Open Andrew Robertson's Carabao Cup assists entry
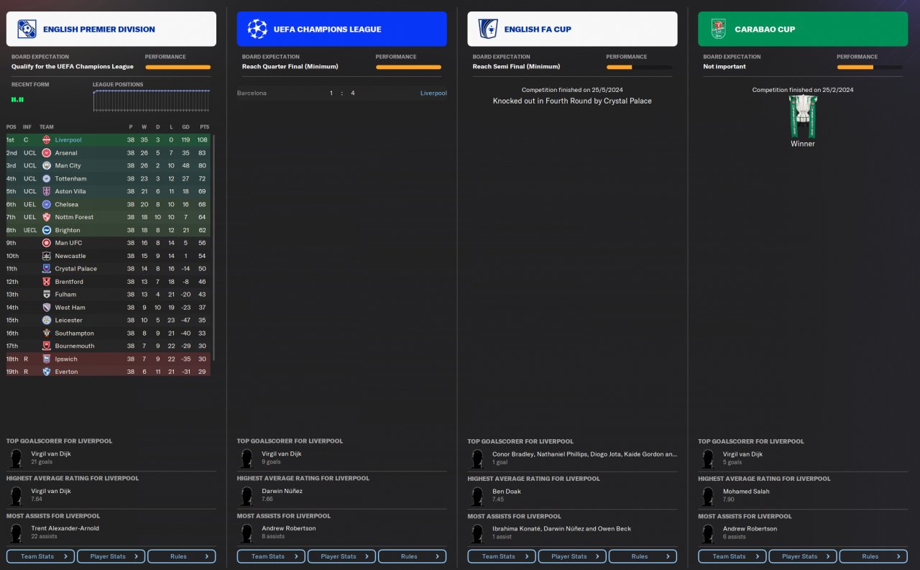920x570 pixels. 803,533
